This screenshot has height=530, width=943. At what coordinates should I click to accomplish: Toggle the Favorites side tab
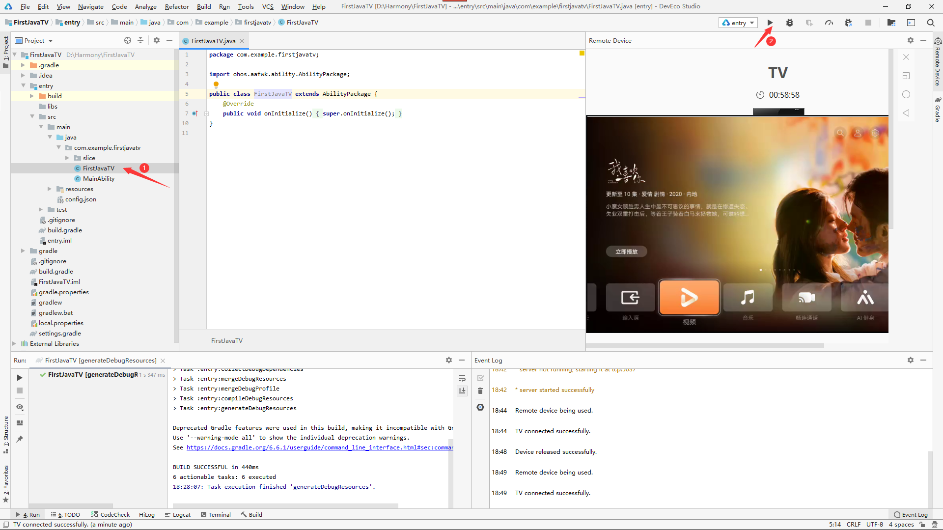(6, 484)
